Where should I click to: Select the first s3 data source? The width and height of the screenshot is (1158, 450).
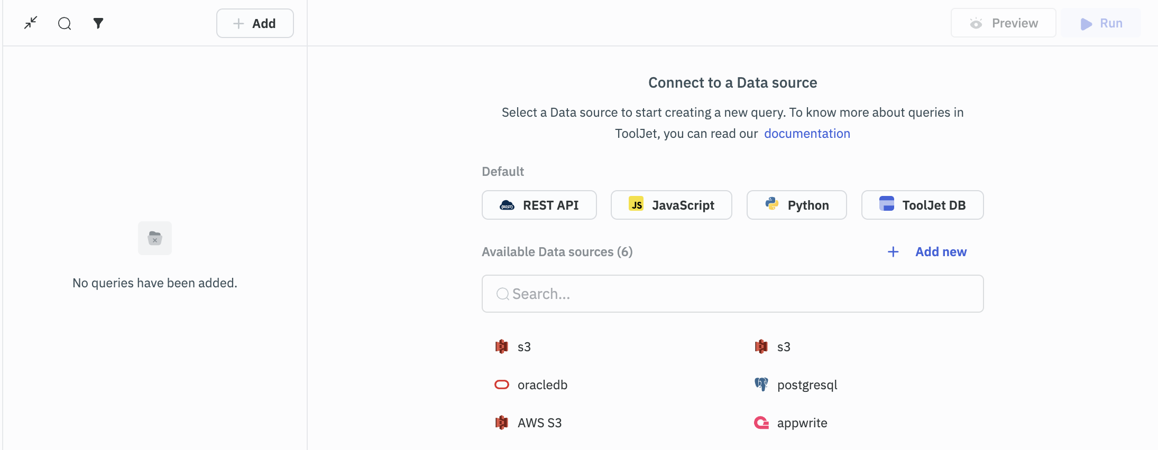[x=523, y=347]
